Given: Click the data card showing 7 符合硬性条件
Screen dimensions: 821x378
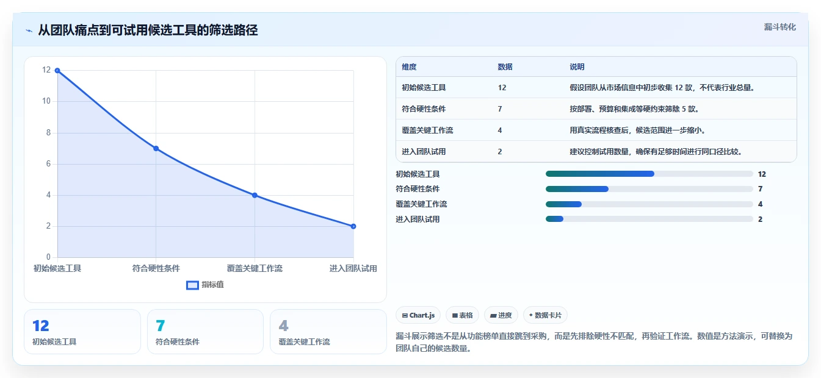Looking at the screenshot, I should (x=205, y=332).
